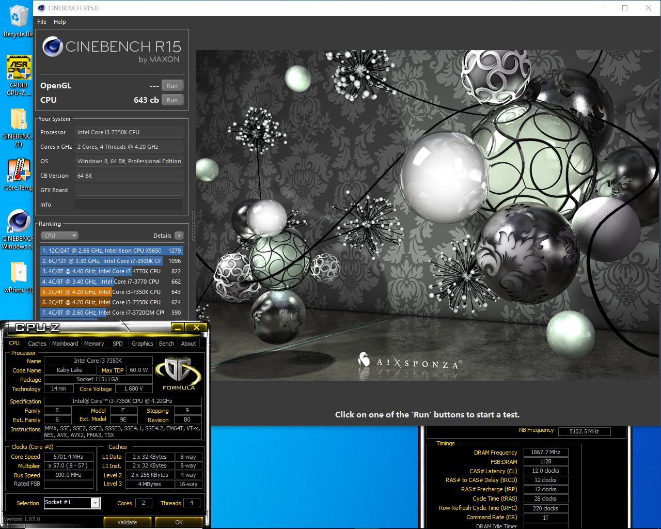661x529 pixels.
Task: Click the Bus Speed value 100.0 MHz
Action: tap(69, 475)
